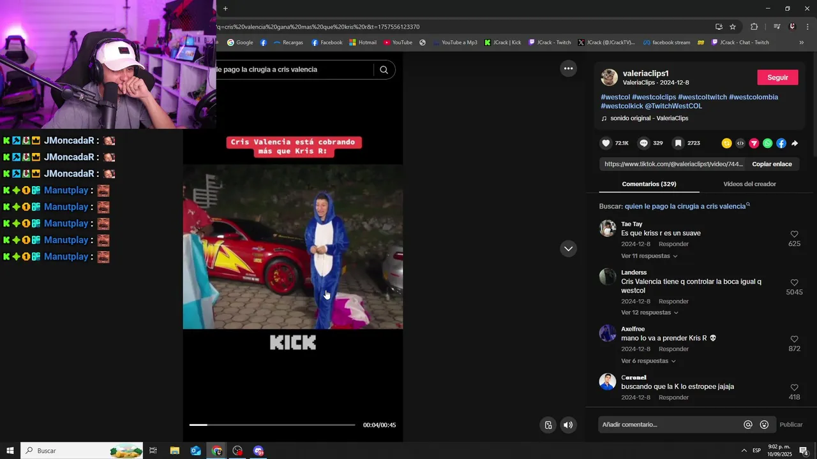Insert mention with the @ icon
Screen dimensions: 817x459
748,425
